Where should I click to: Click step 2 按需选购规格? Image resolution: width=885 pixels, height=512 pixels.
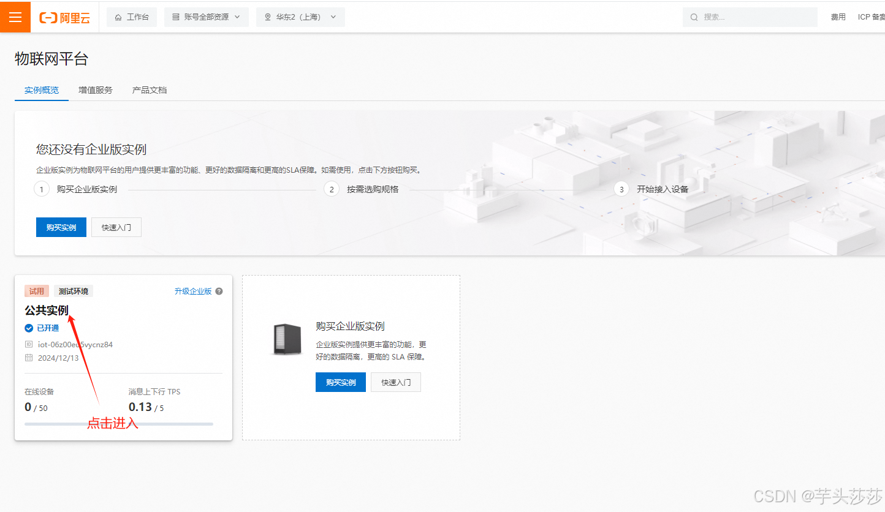[362, 189]
